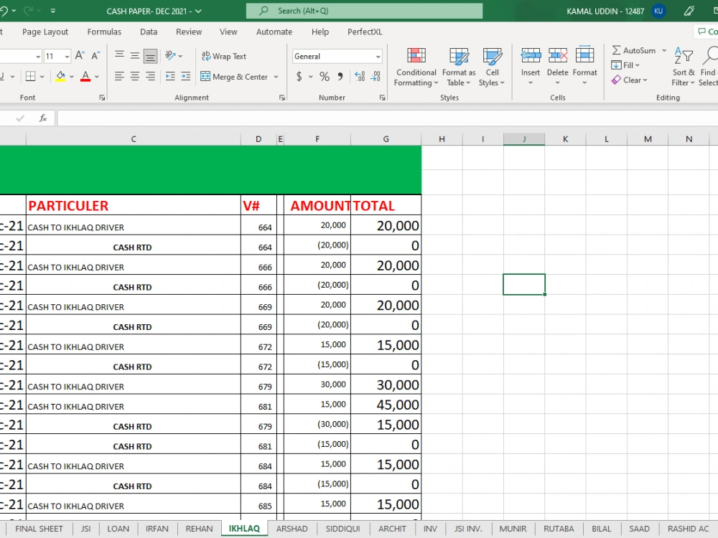Switch to FINAL SHEET worksheet
718x538 pixels.
pyautogui.click(x=39, y=529)
